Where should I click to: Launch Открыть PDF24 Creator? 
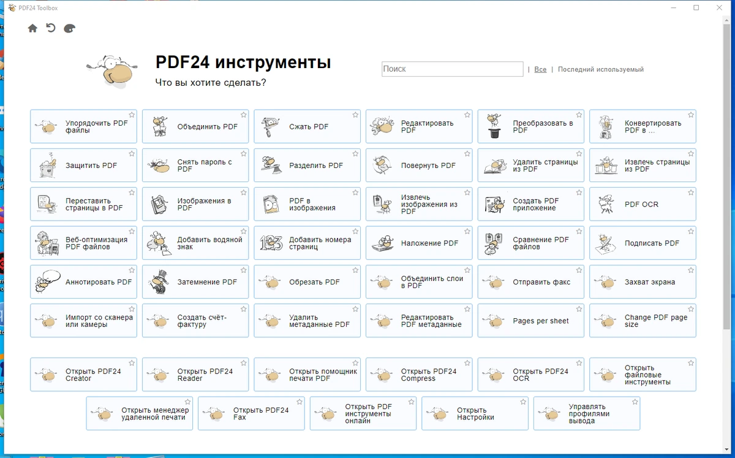pos(83,375)
